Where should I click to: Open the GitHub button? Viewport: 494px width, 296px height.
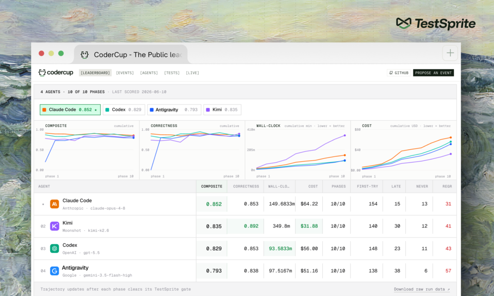(x=398, y=73)
